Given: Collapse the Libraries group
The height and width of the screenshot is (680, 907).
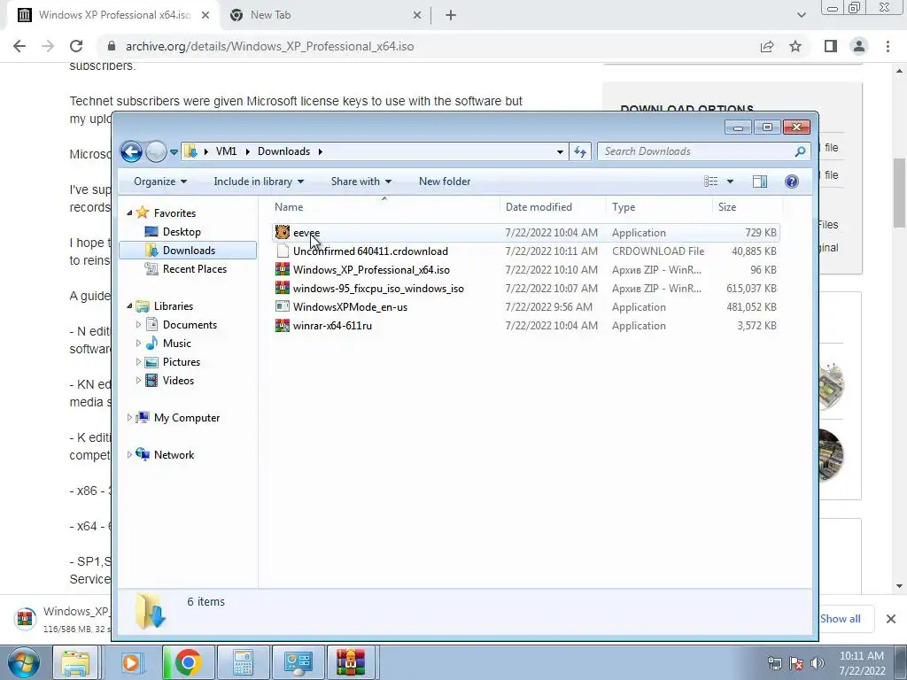Looking at the screenshot, I should (x=129, y=305).
